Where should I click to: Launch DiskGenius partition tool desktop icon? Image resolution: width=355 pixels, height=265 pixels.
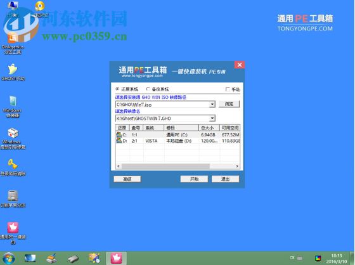13,43
